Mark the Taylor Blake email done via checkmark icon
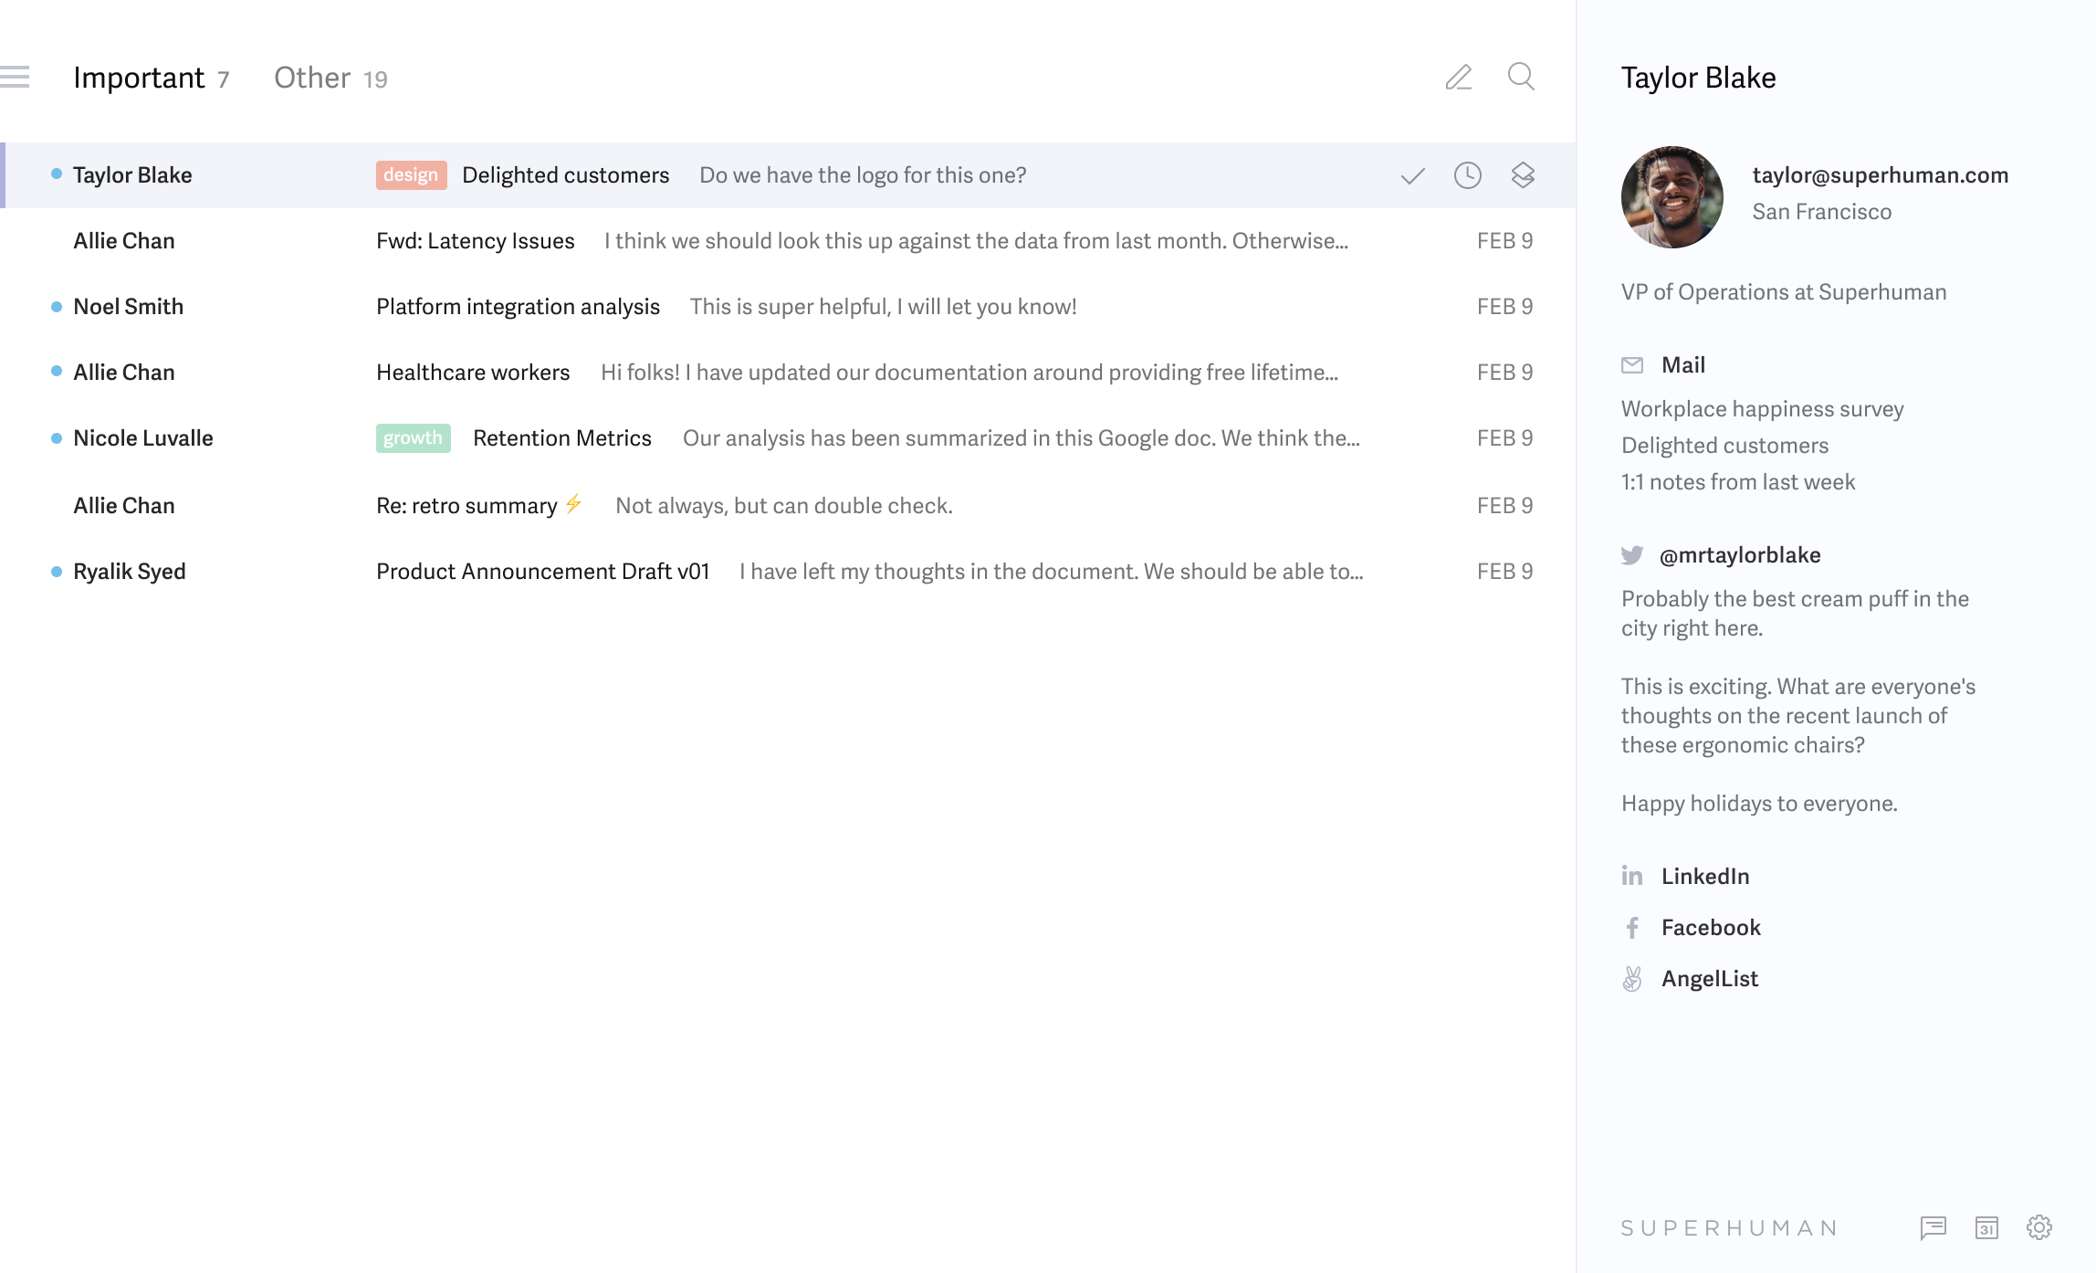This screenshot has height=1273, width=2096. pyautogui.click(x=1411, y=175)
